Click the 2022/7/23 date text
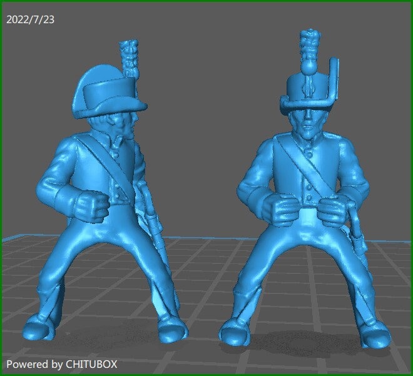 (x=30, y=20)
